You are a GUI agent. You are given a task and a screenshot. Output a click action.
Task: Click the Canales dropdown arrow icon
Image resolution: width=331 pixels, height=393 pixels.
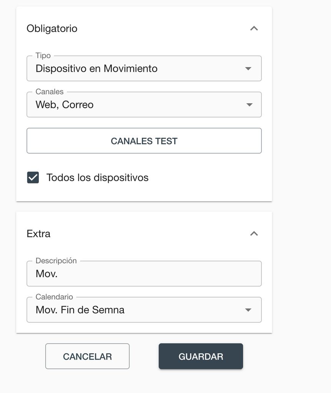click(x=249, y=105)
